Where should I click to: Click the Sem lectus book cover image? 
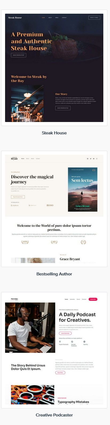[x=83, y=190]
